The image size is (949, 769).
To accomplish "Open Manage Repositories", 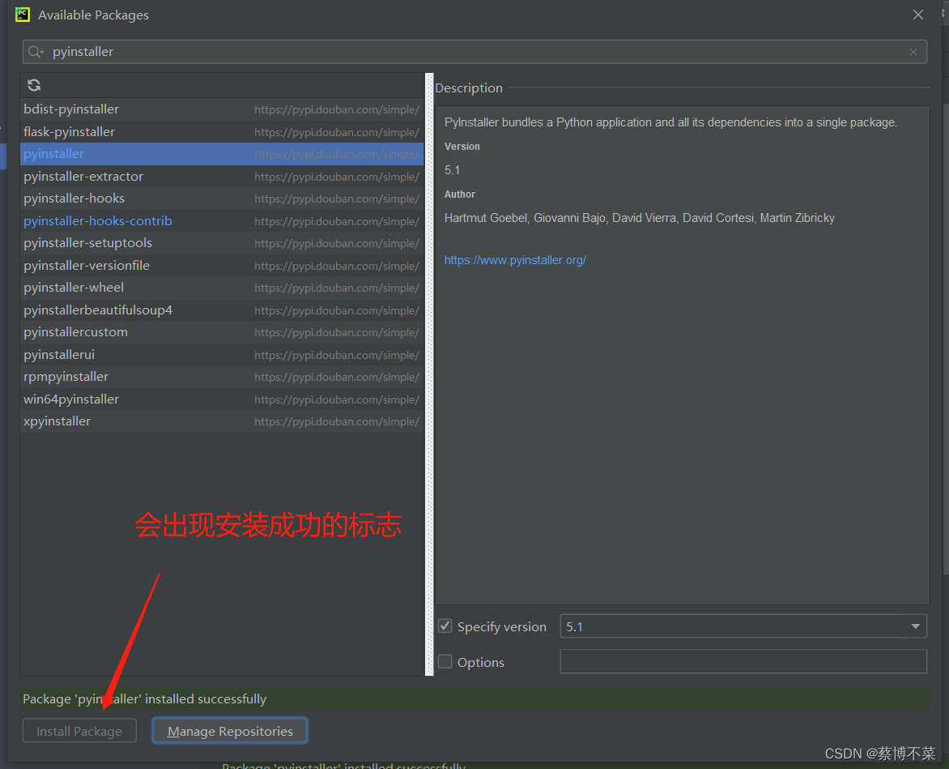I will coord(230,731).
